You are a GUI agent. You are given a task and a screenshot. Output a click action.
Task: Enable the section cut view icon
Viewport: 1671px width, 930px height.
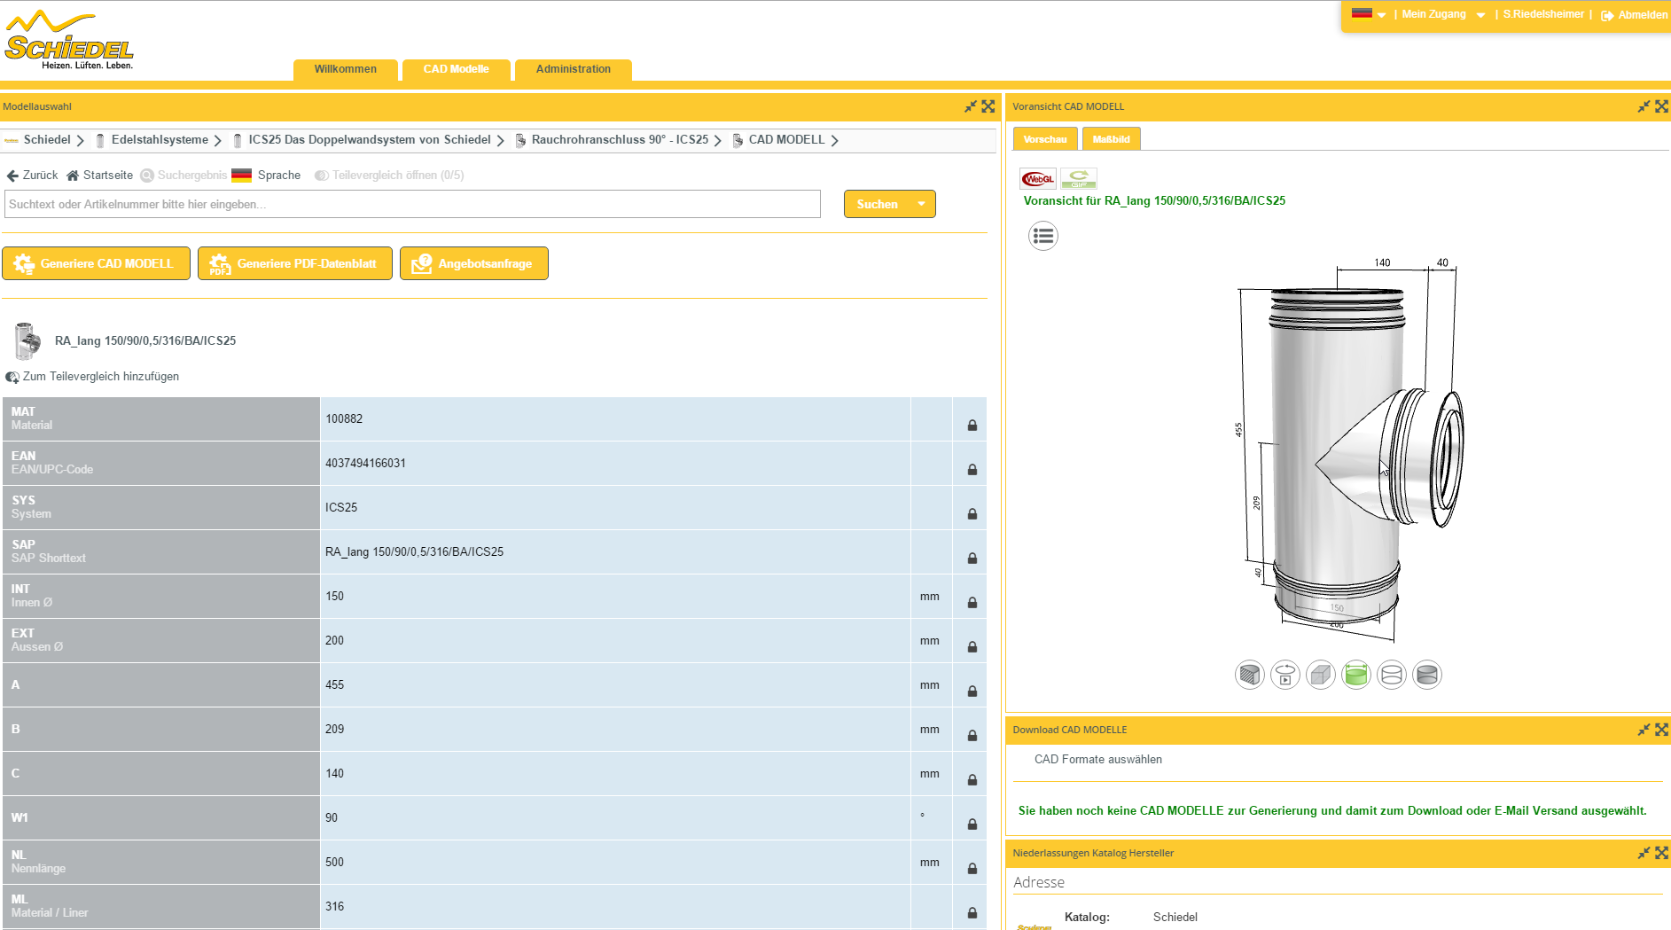[x=1249, y=675]
